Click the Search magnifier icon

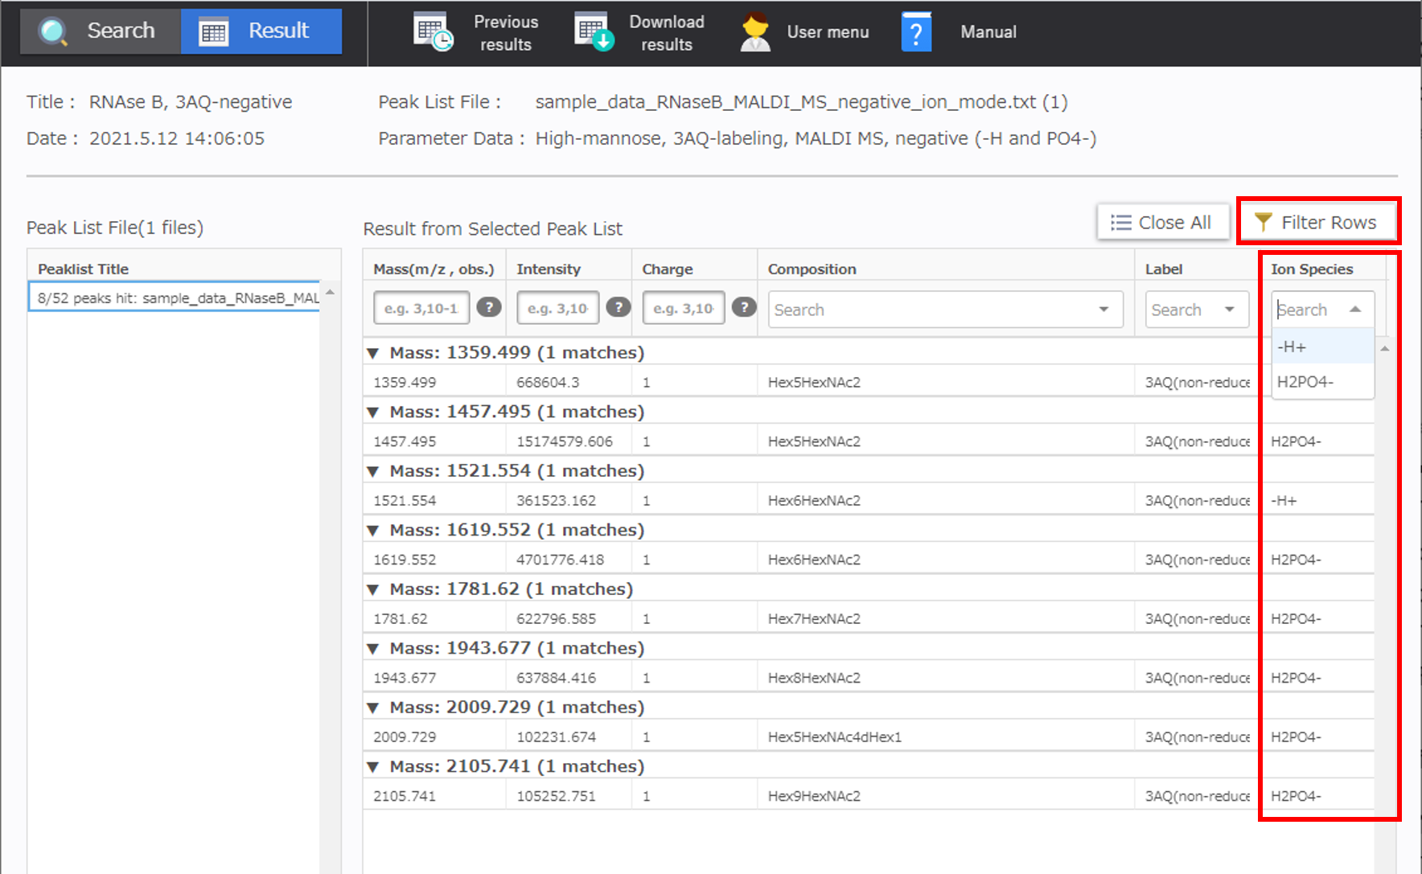coord(53,32)
